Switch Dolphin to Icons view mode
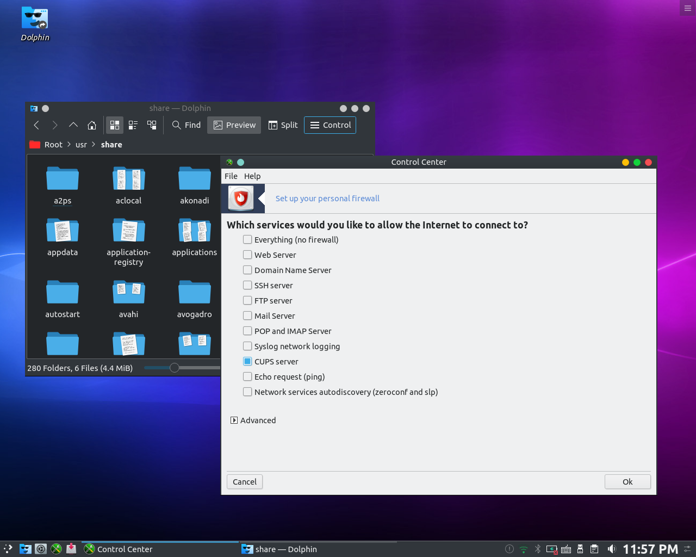This screenshot has width=696, height=557. [115, 125]
